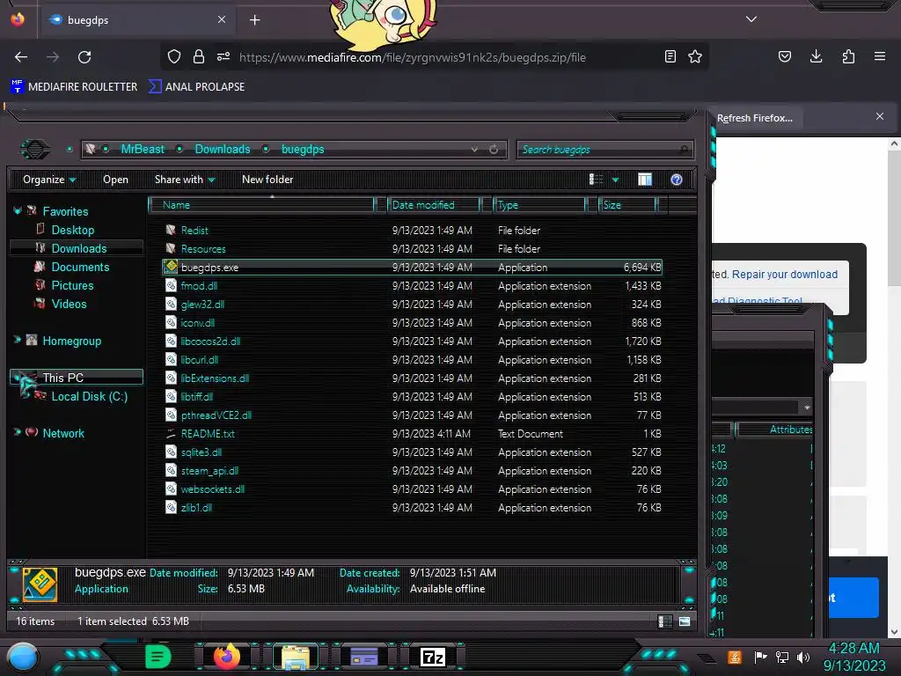
Task: Open the taskbar clock
Action: pos(853,657)
